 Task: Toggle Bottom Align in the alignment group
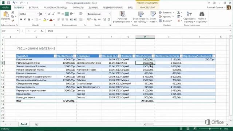pyautogui.click(x=67, y=14)
